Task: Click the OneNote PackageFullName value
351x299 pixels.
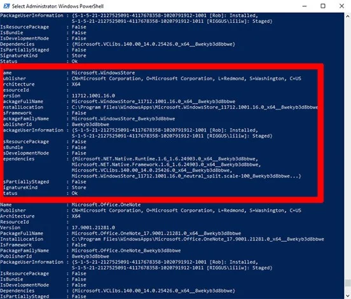Action: 156,233
